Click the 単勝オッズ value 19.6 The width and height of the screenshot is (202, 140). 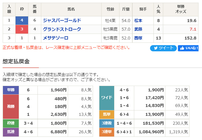pyautogui.click(x=192, y=20)
